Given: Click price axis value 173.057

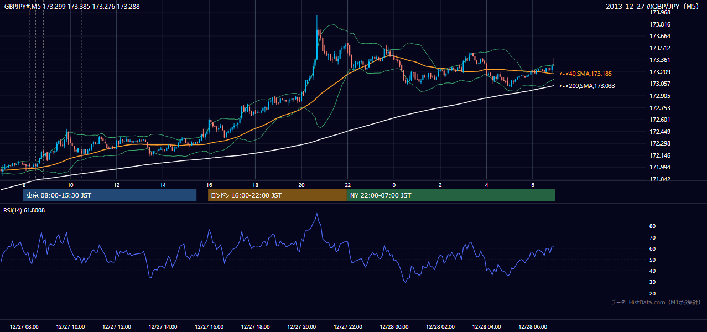Looking at the screenshot, I should coord(660,84).
